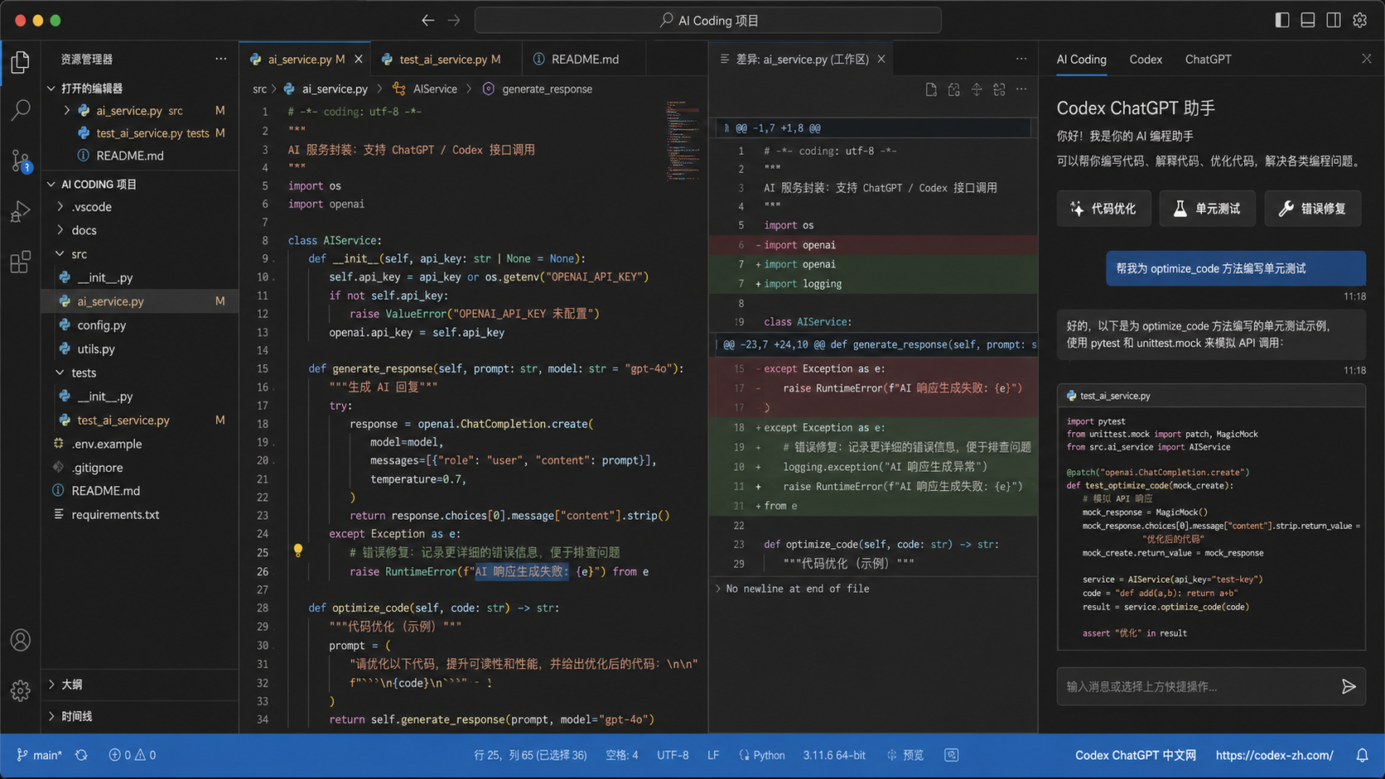Select the AI Coding chat tab
Screen dimensions: 1385x779
pos(1081,59)
